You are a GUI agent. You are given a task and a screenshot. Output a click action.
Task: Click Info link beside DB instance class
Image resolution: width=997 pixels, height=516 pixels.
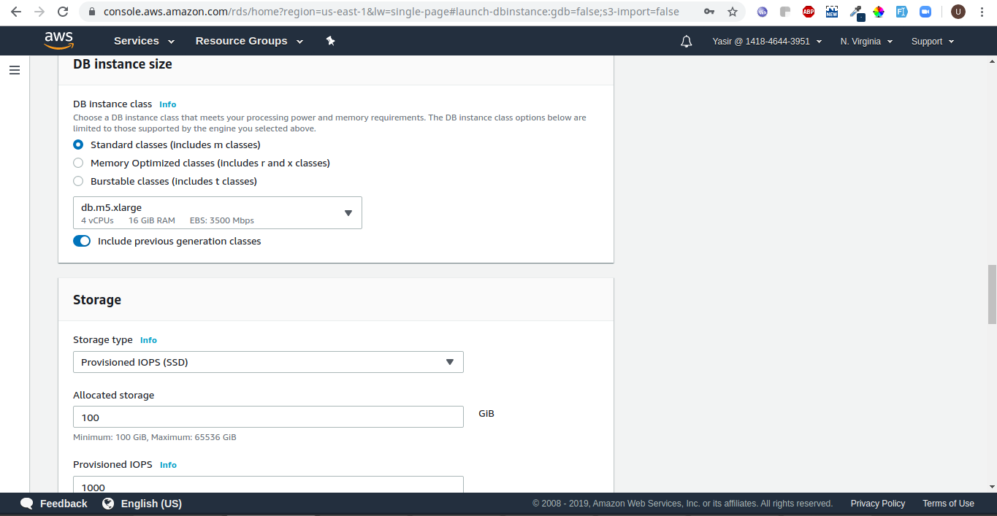(x=167, y=104)
